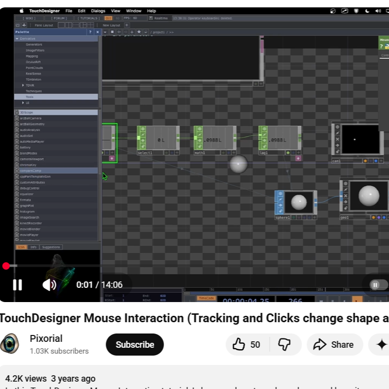Image resolution: width=389 pixels, height=389 pixels.
Task: Click the shield icon in the menu bar
Action: (x=356, y=11)
